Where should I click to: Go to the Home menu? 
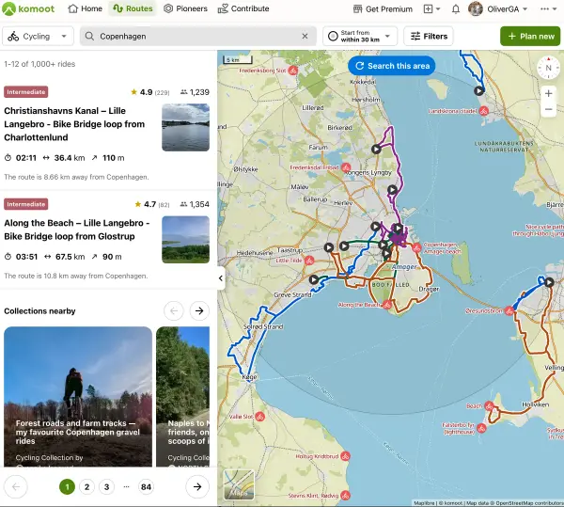click(86, 8)
